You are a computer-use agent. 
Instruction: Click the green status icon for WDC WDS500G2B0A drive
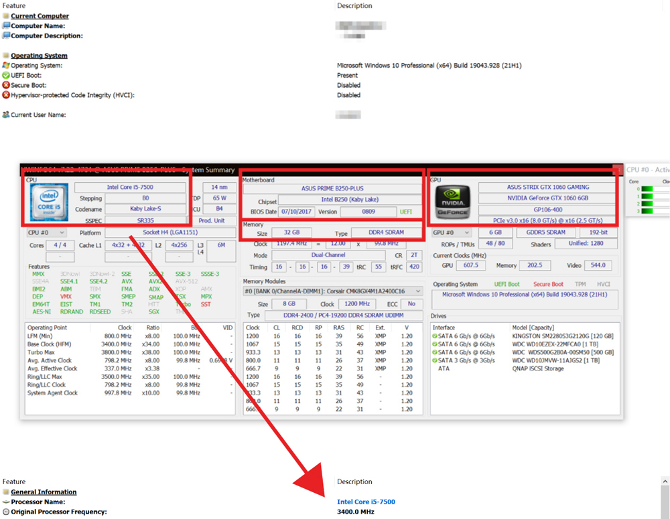435,352
